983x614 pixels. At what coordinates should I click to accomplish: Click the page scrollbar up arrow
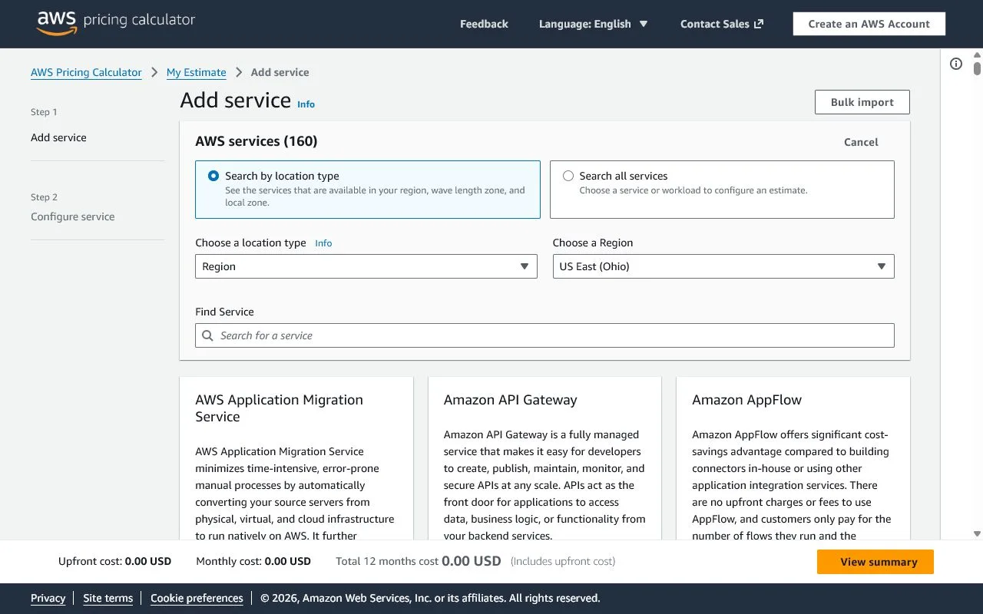click(977, 55)
